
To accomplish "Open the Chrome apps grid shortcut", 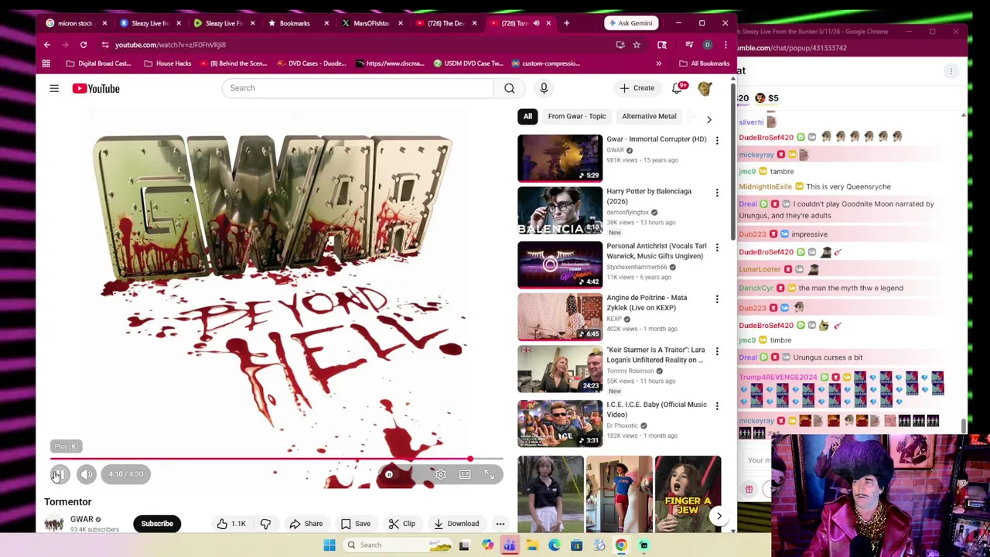I will click(x=46, y=63).
